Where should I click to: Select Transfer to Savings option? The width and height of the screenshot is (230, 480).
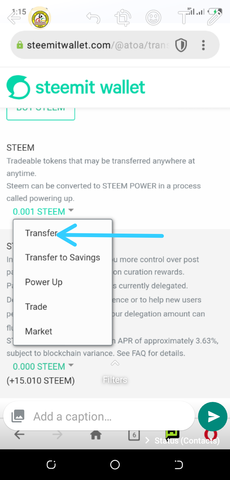[x=63, y=258]
